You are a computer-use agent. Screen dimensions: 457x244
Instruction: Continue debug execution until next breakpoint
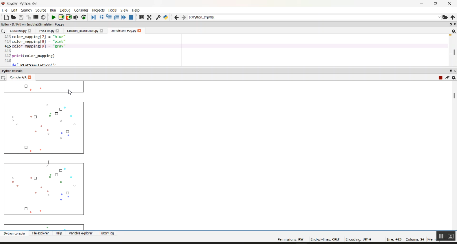[123, 17]
